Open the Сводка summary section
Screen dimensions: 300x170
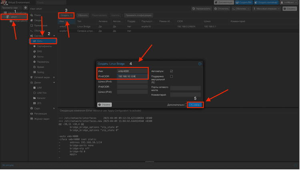coord(38,20)
